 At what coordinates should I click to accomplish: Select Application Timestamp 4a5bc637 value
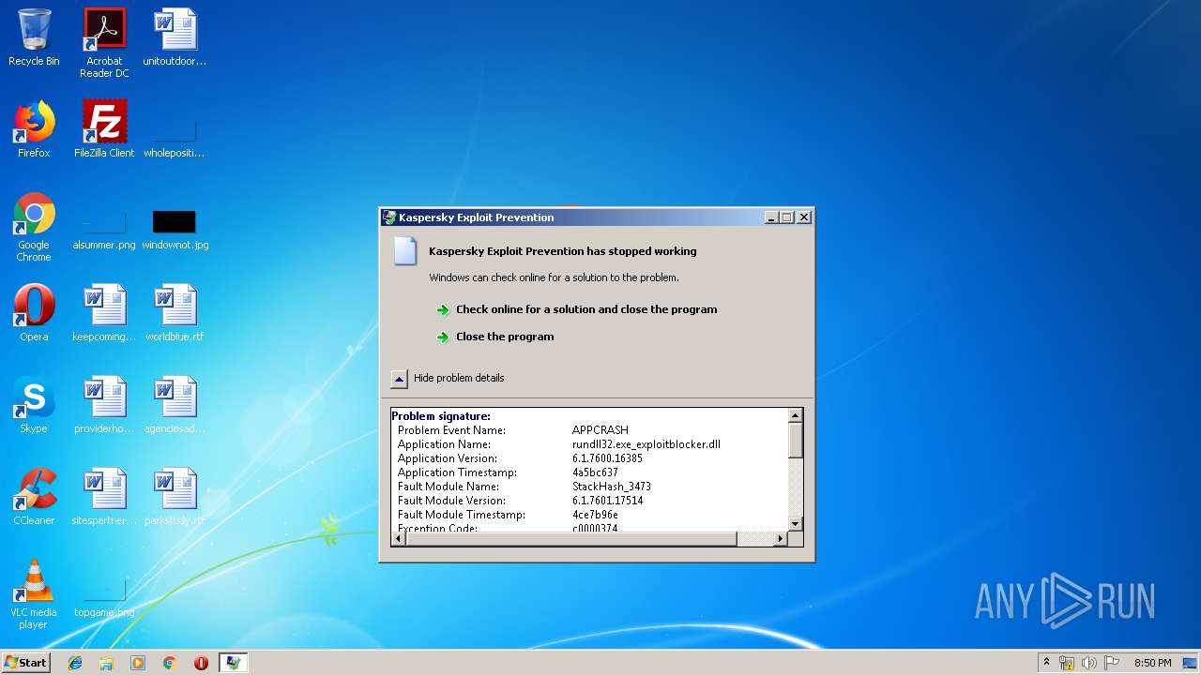(595, 472)
